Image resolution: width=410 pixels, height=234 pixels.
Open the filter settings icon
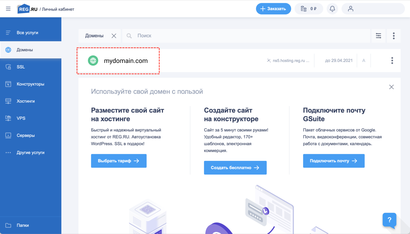point(378,36)
